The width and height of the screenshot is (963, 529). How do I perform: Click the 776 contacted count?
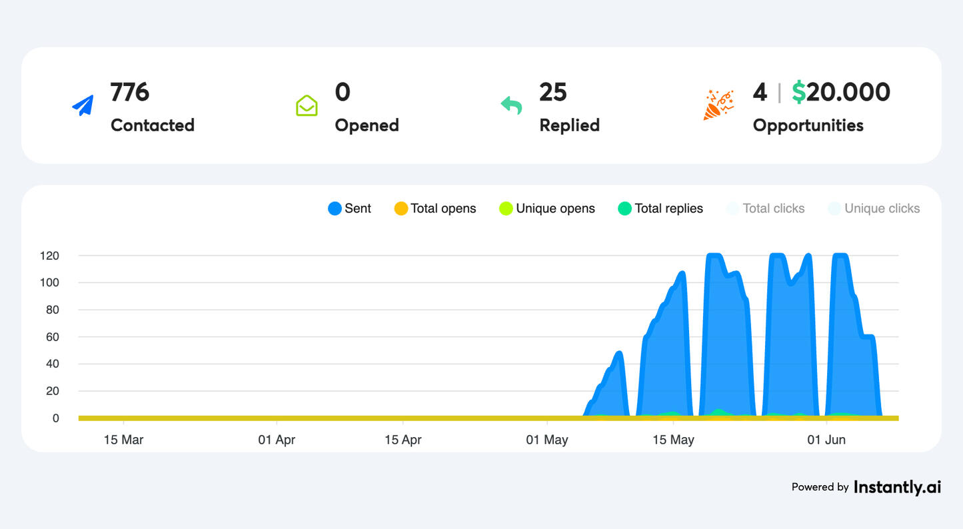(x=130, y=92)
